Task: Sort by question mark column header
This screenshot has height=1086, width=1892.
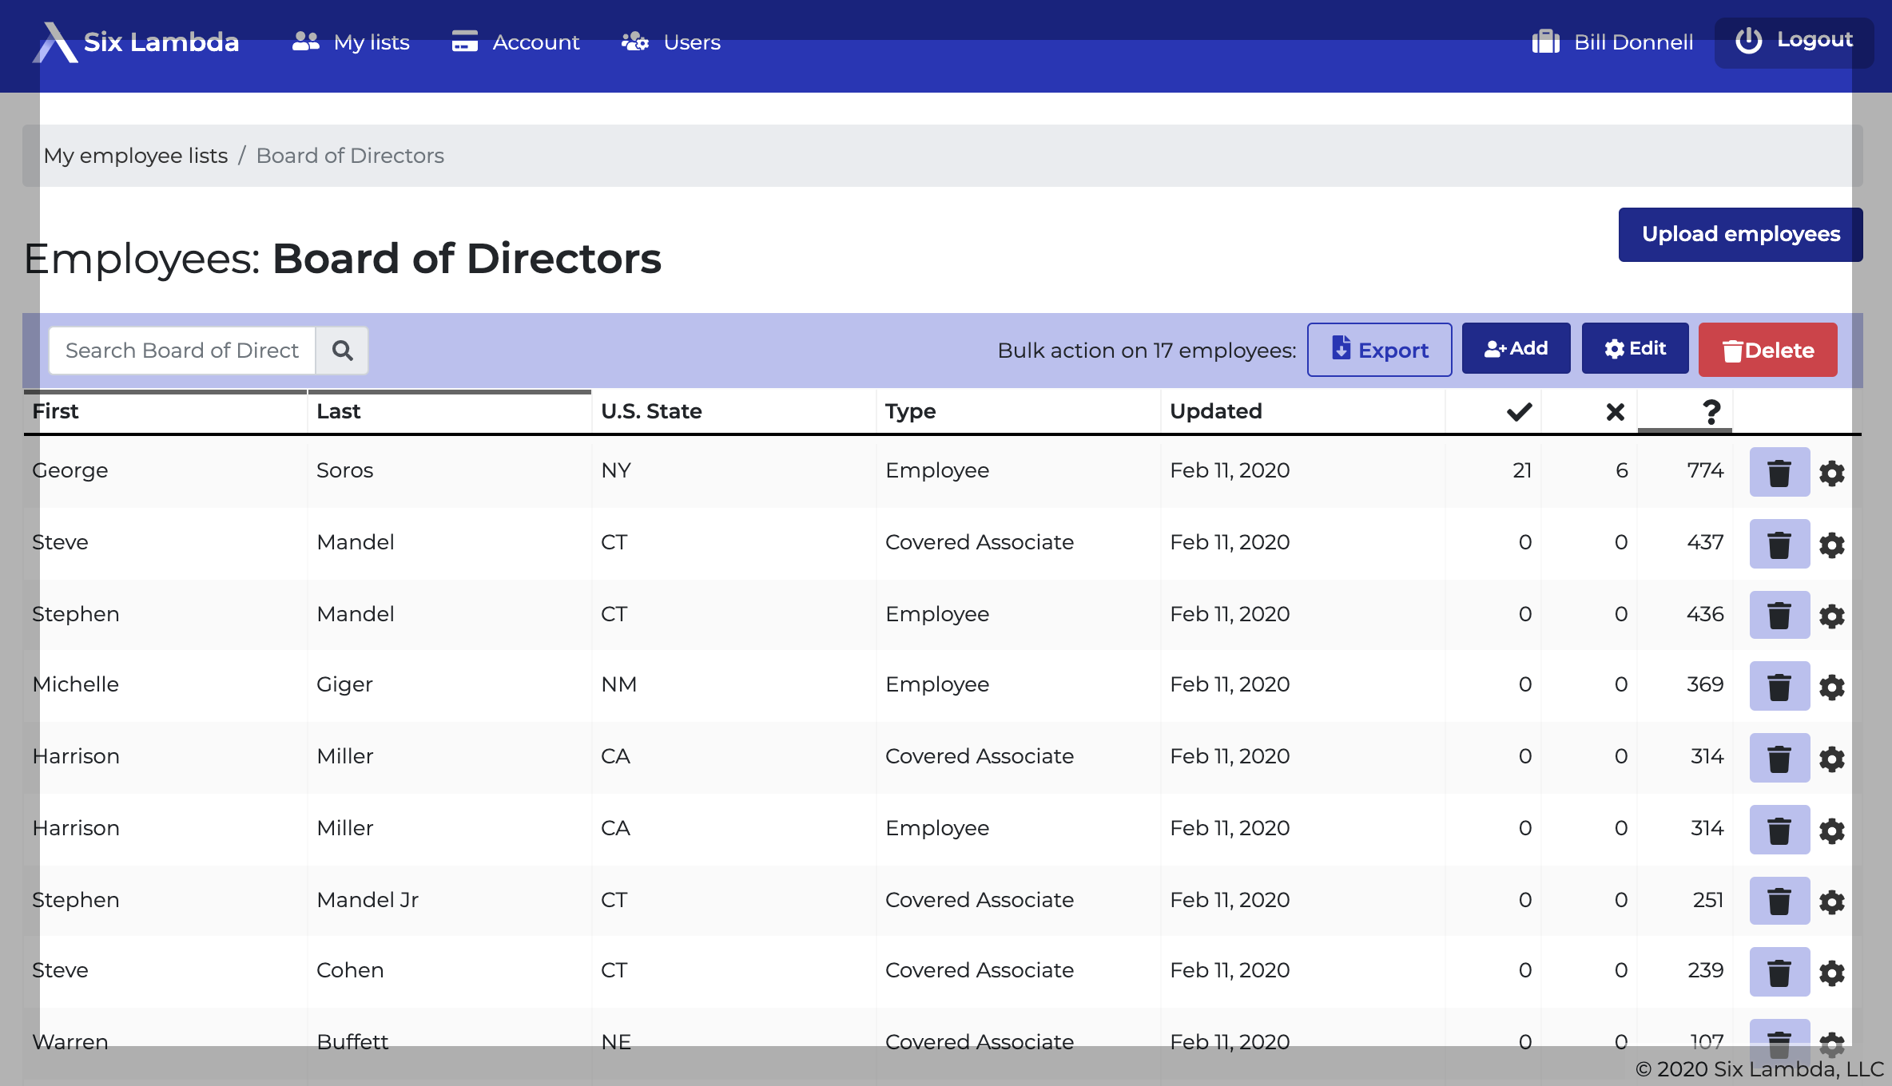Action: [x=1711, y=412]
